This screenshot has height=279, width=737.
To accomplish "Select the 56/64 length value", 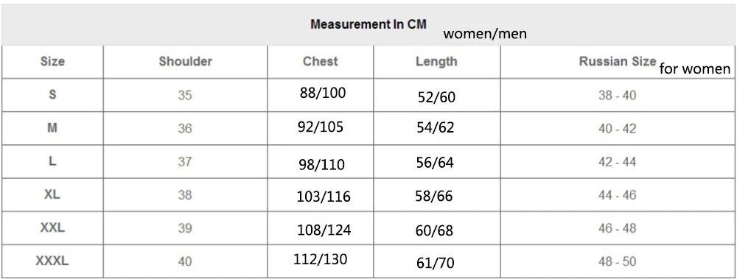I will [x=435, y=162].
